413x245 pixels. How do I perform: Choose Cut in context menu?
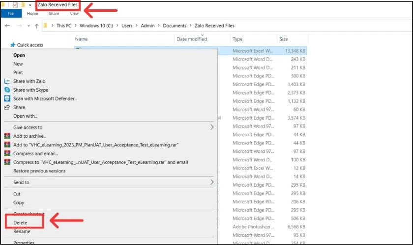pyautogui.click(x=17, y=194)
